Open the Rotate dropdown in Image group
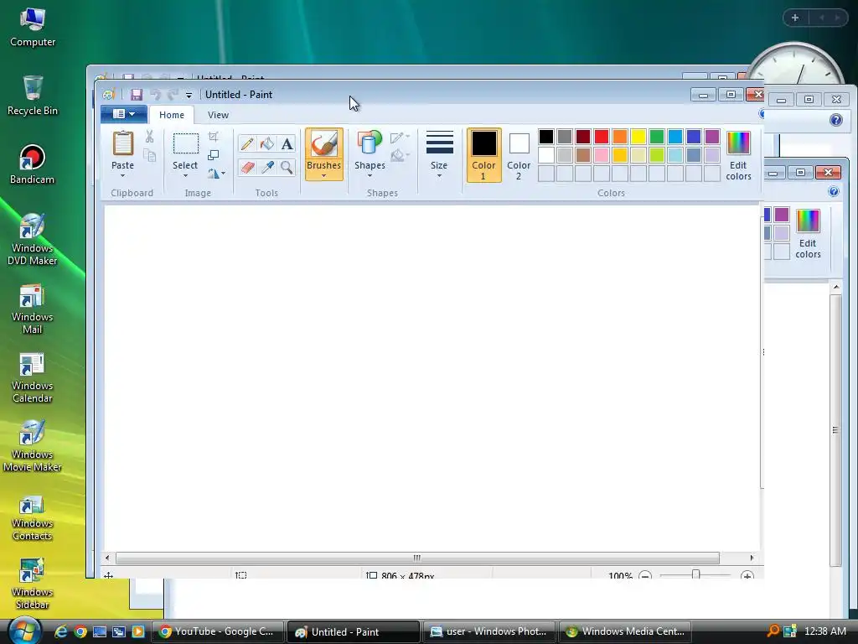Screen dimensions: 858x644 click(217, 174)
